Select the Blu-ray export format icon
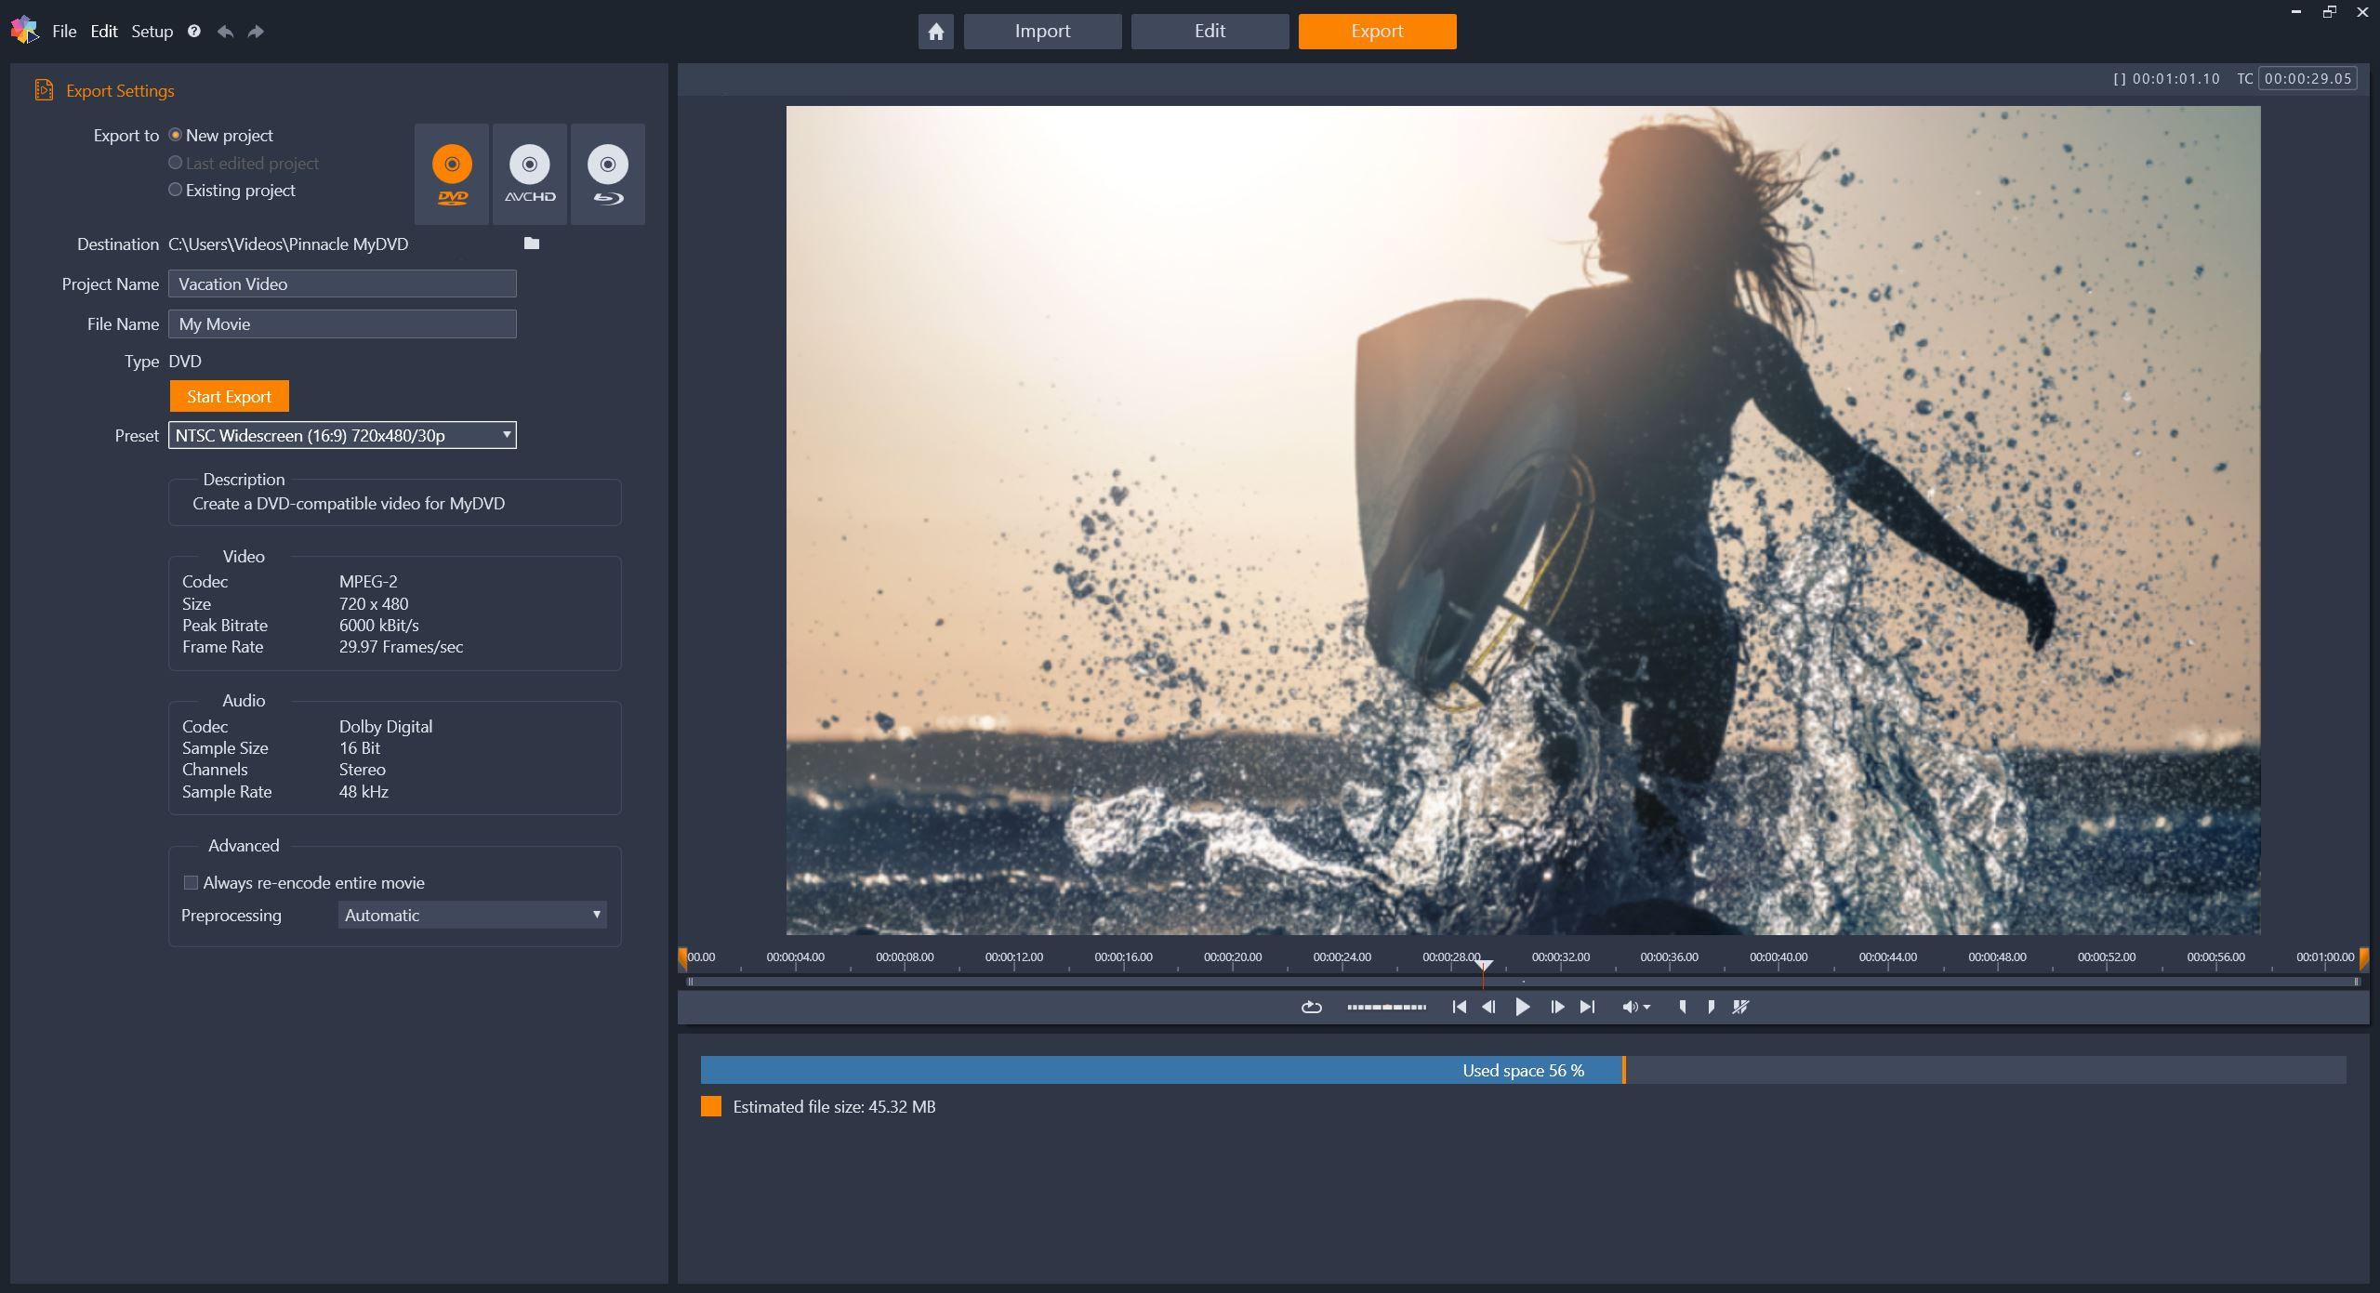Viewport: 2380px width, 1293px height. point(607,173)
